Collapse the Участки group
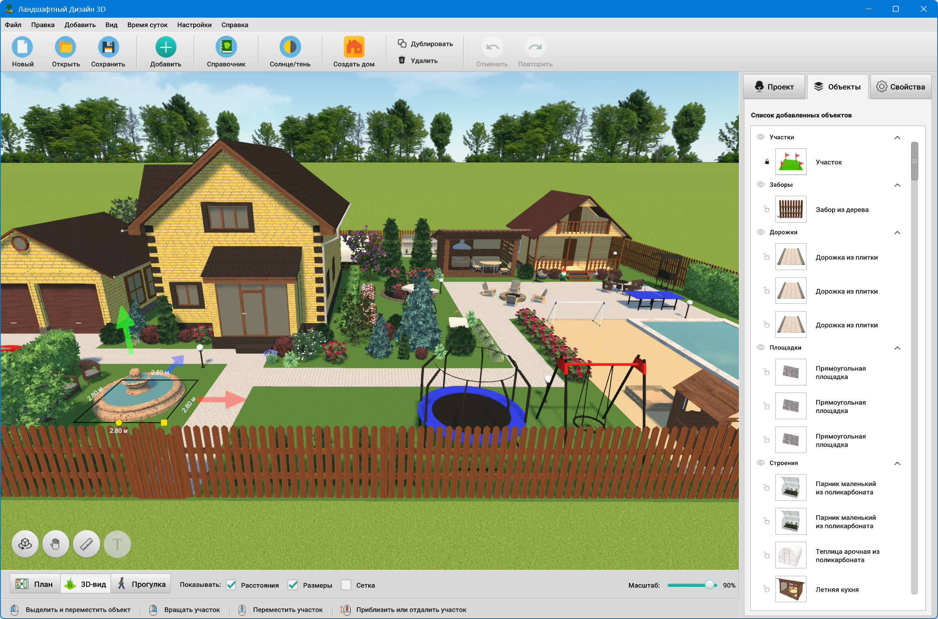The image size is (938, 619). pos(897,137)
